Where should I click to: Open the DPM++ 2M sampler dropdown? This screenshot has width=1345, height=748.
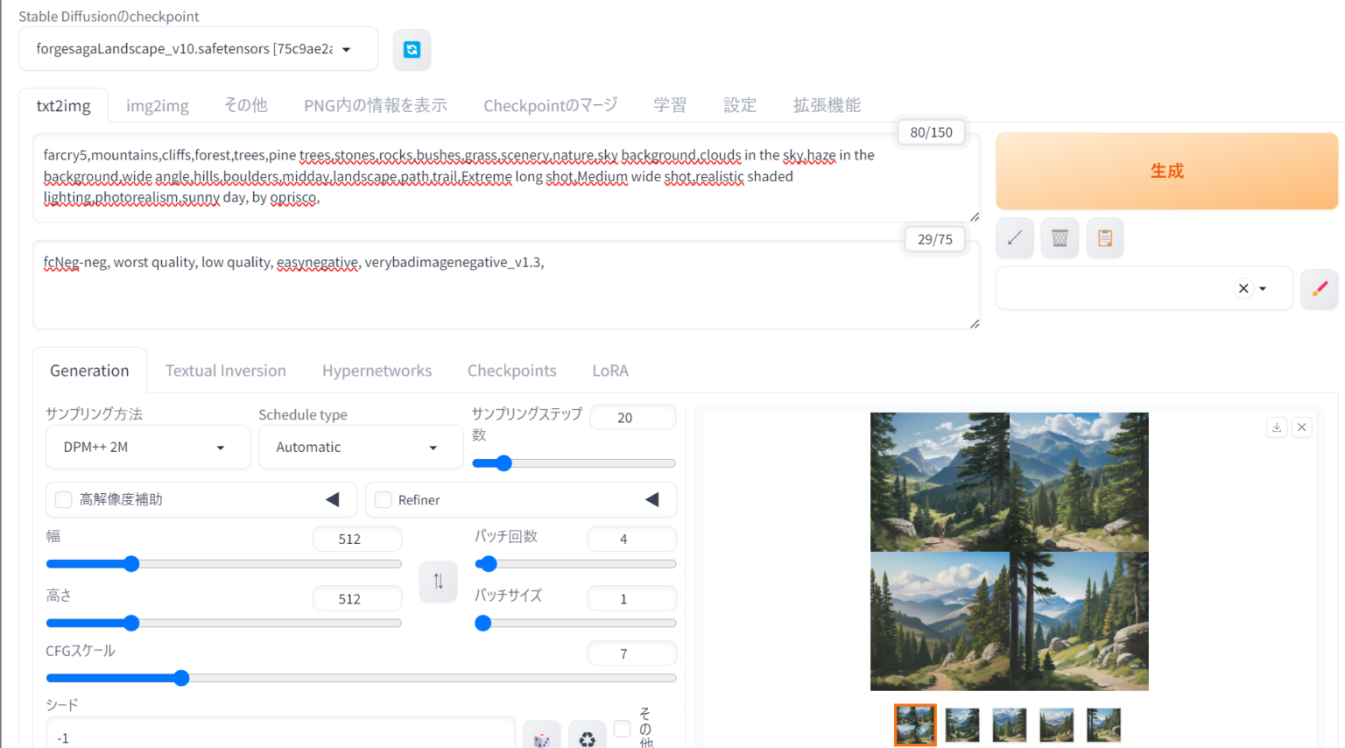coord(147,447)
